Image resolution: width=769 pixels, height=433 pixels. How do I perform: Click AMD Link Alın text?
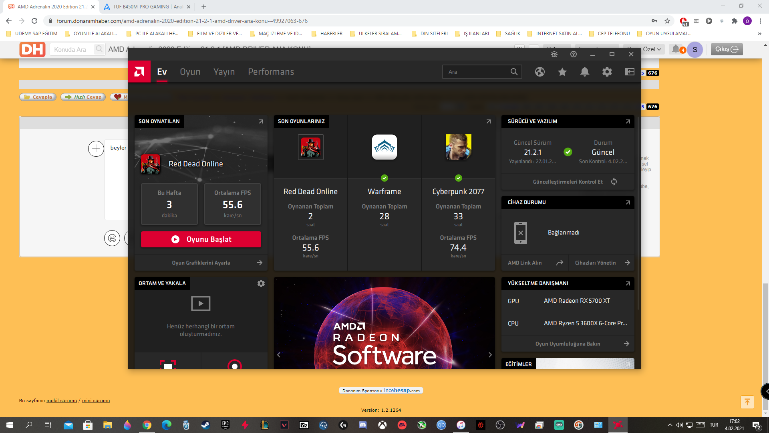[x=525, y=263]
